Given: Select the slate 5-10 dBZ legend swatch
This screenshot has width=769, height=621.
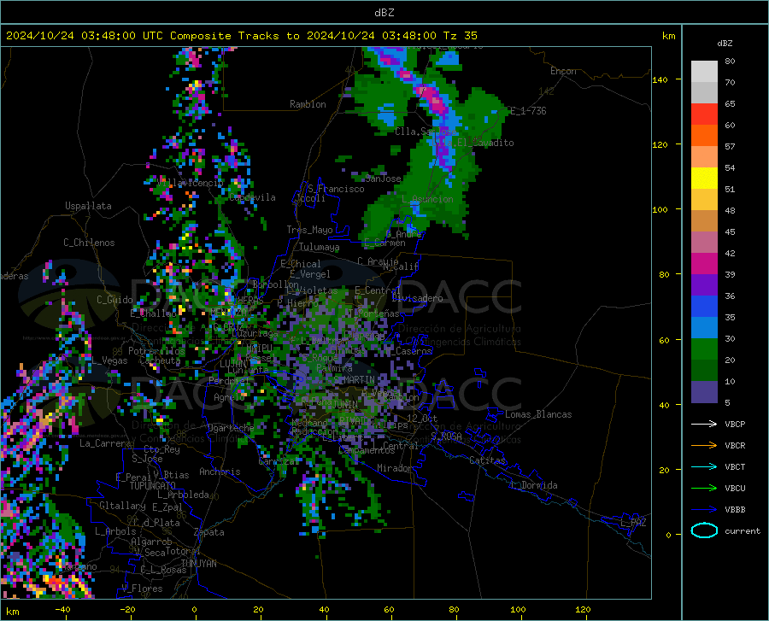Looking at the screenshot, I should tap(704, 392).
